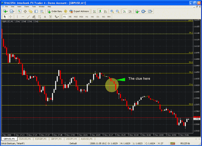Select the W1 timeframe
Screen dimensions: 202x146
(103, 17)
